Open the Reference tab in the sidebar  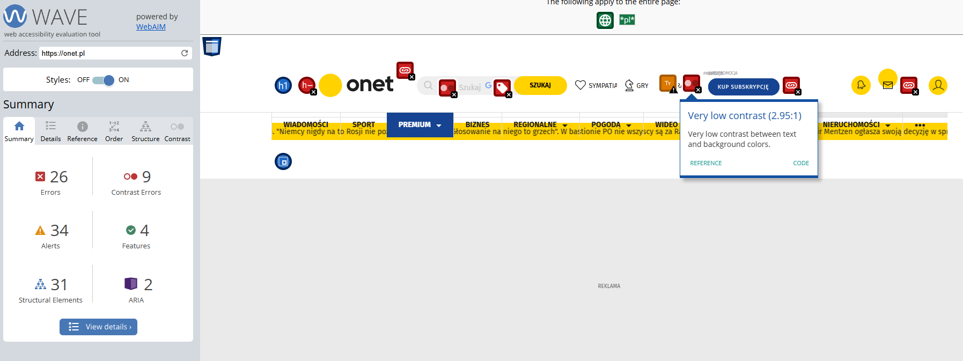(x=82, y=131)
